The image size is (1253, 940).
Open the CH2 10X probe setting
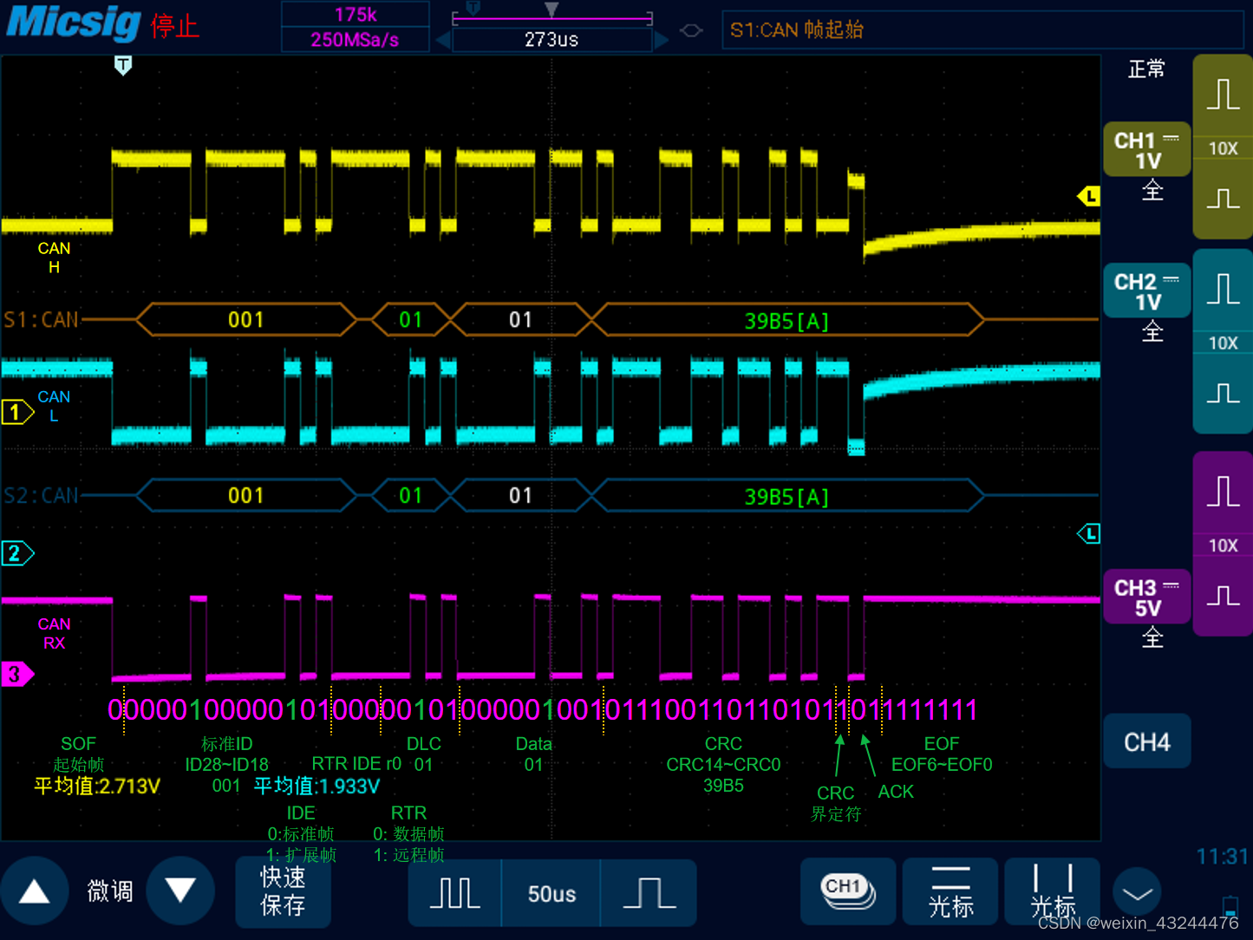(1223, 343)
